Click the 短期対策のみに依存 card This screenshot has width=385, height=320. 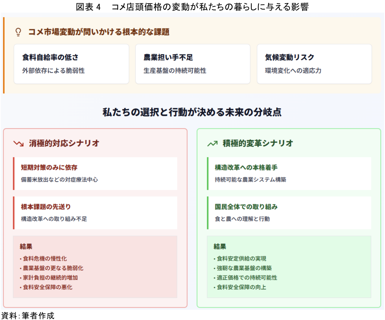95,173
